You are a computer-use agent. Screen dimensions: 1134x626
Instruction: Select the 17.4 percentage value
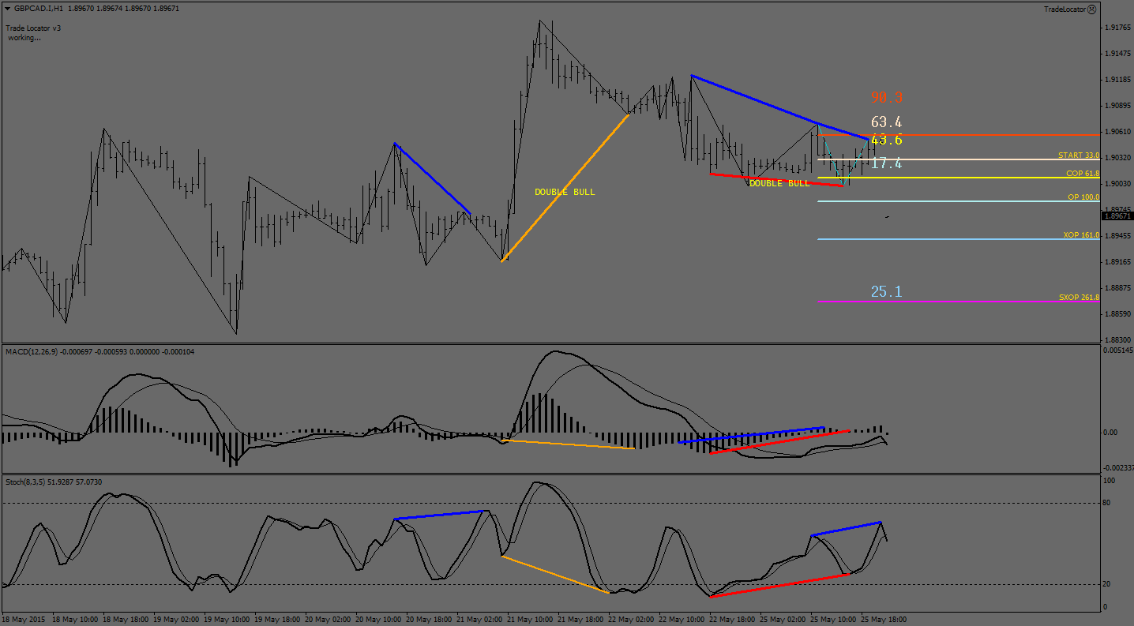886,163
